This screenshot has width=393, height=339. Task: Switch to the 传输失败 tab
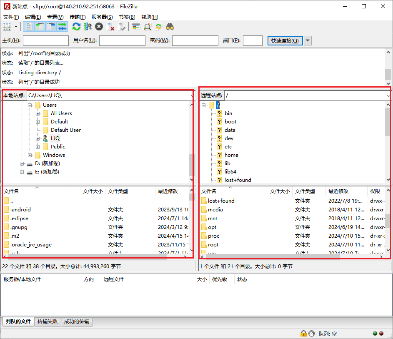[48, 321]
